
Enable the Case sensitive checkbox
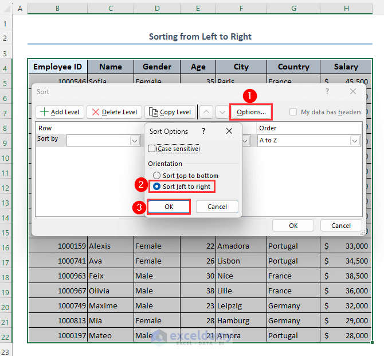(152, 149)
